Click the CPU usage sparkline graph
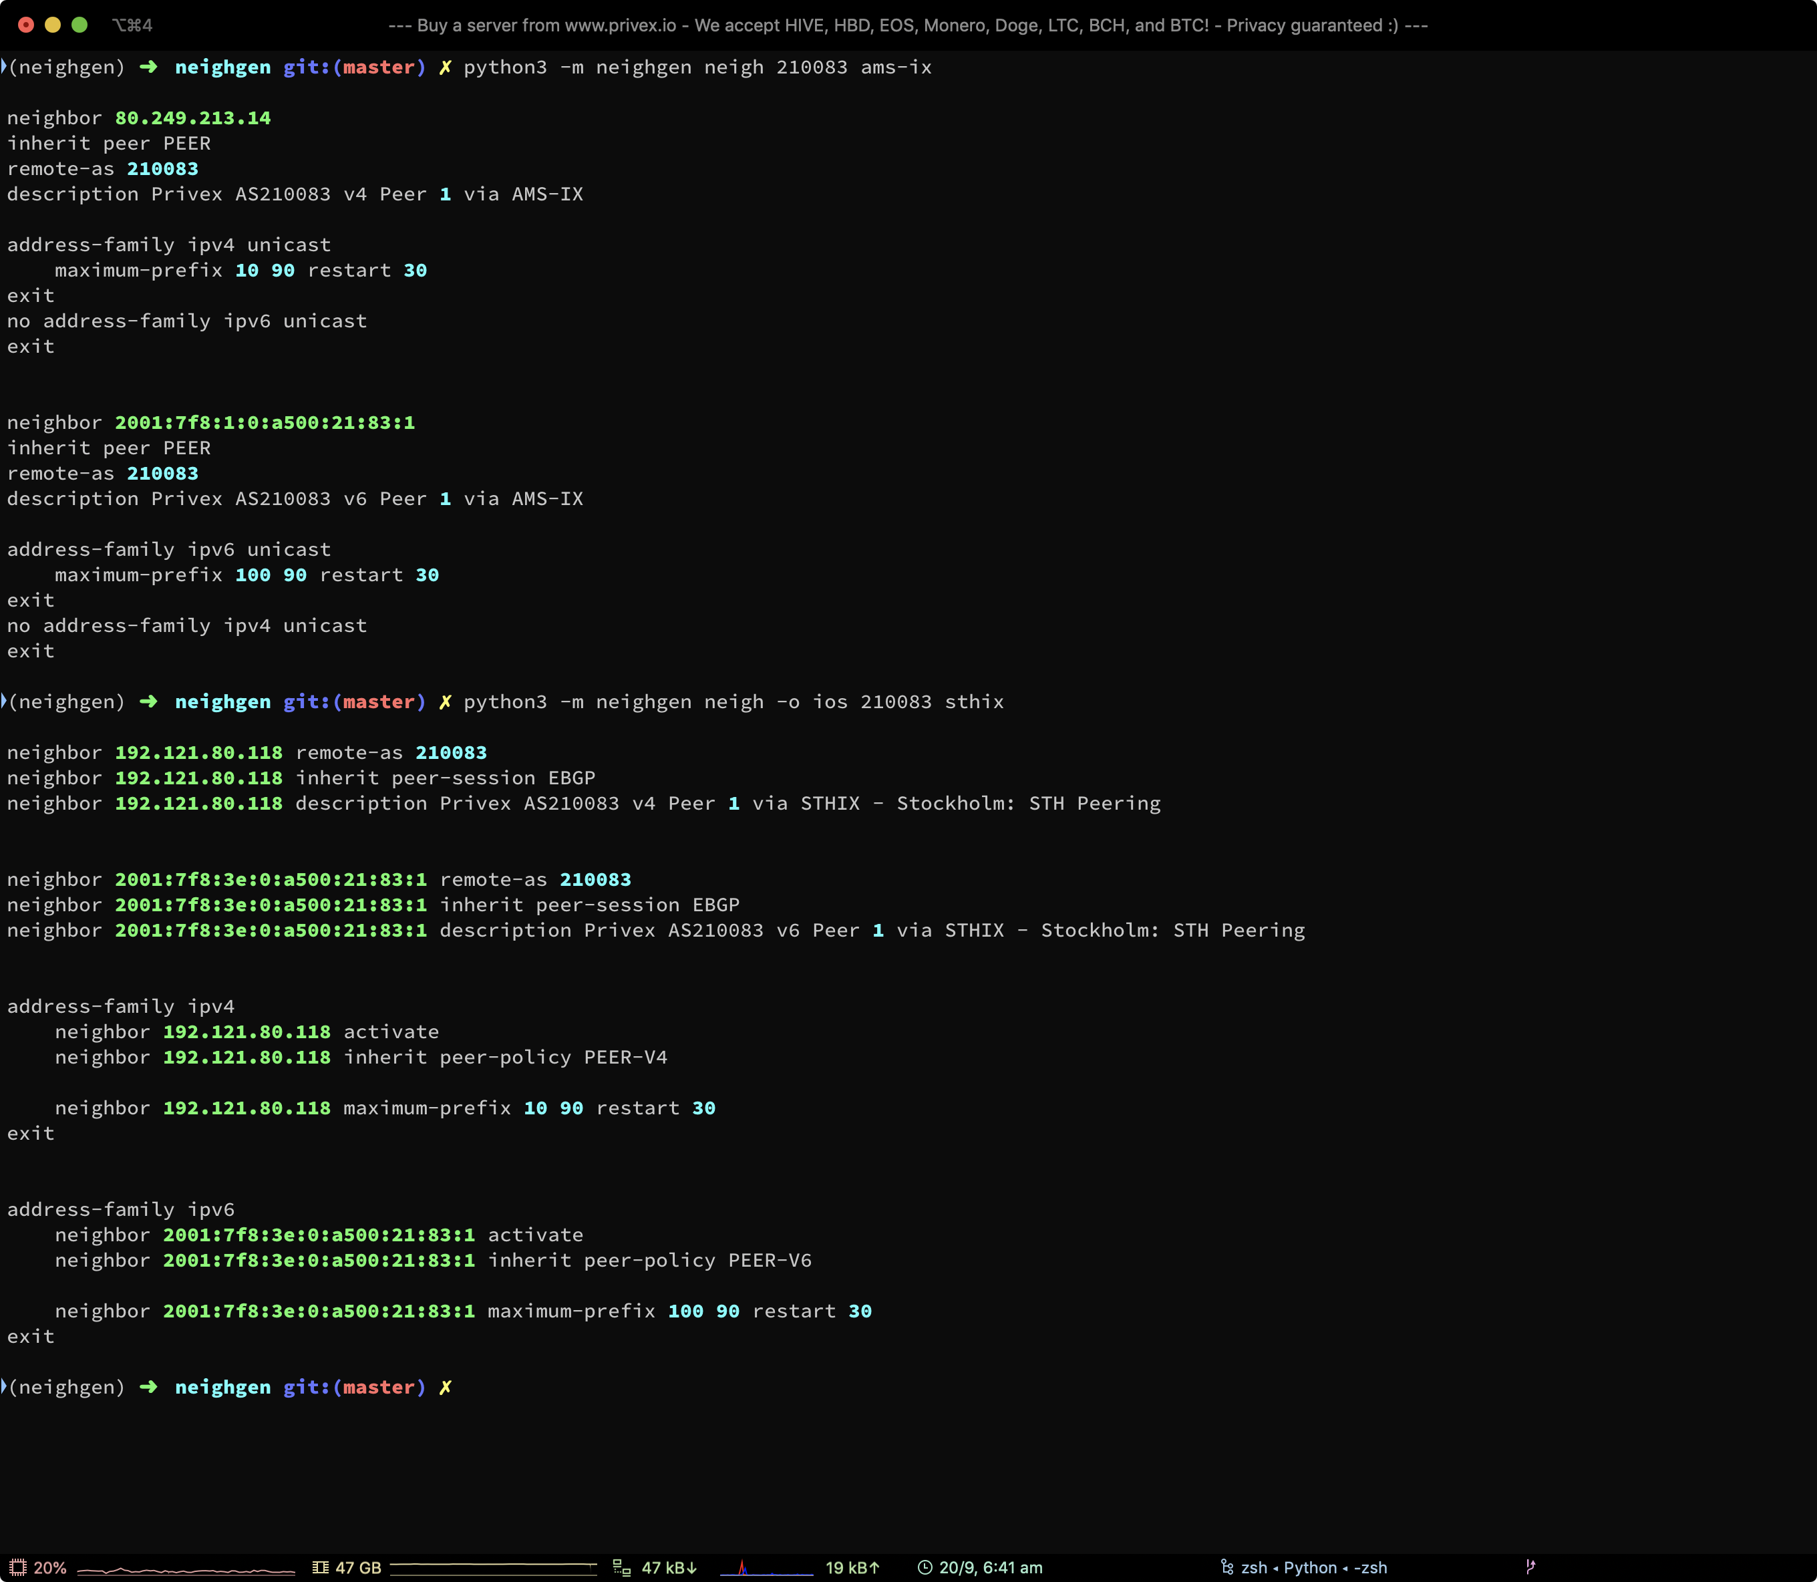Viewport: 1817px width, 1582px height. coord(186,1570)
